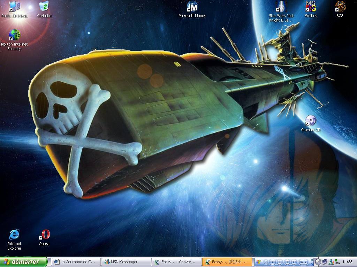
Task: Expand the video and visualization pane chevron
Action: [x=312, y=260]
